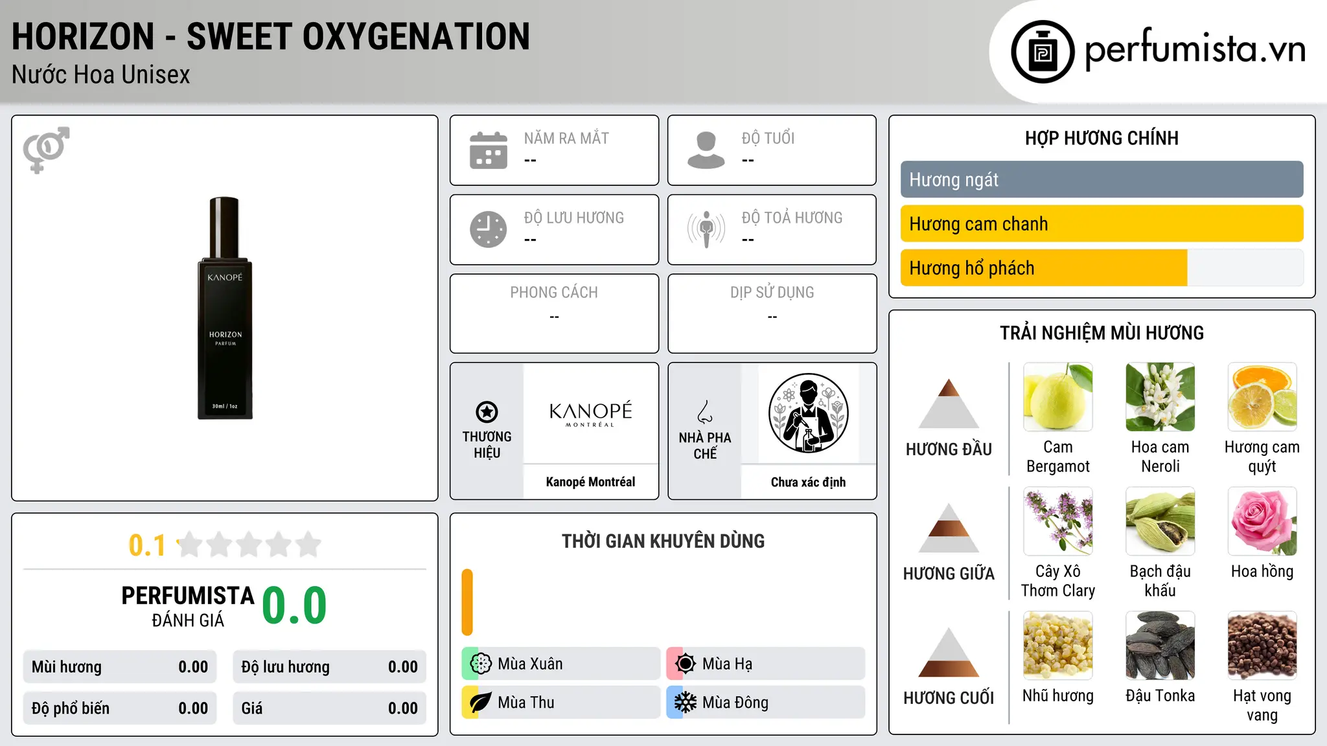Open the Hương cam quýt note image
Viewport: 1327px width, 746px height.
[1262, 397]
